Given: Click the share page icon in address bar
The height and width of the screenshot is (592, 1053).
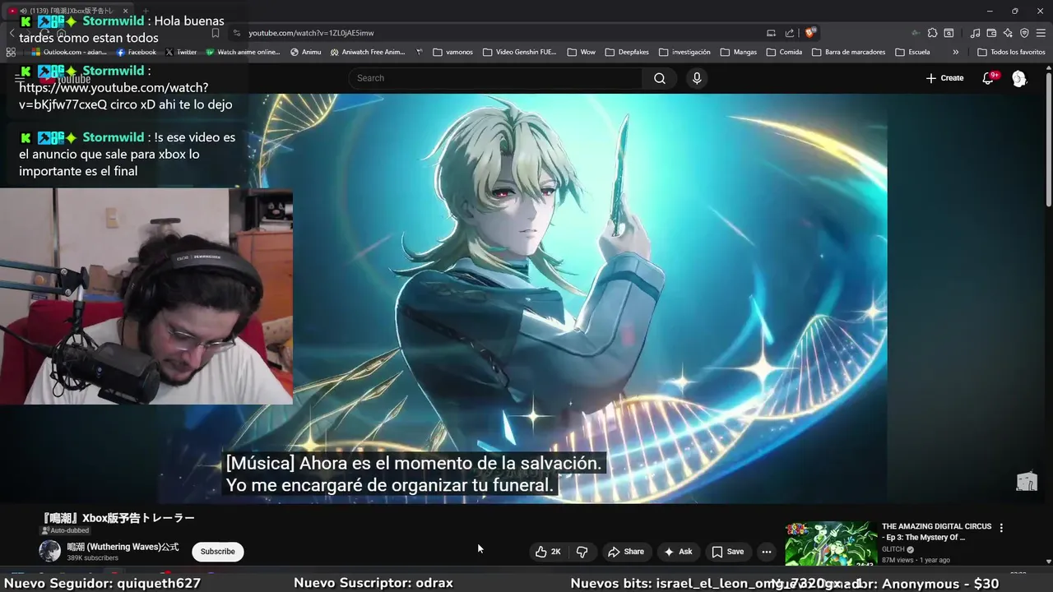Looking at the screenshot, I should 790,33.
